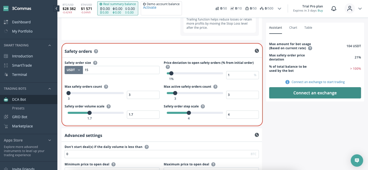Click the Safety orders help question mark
This screenshot has width=368, height=170.
pyautogui.click(x=96, y=51)
